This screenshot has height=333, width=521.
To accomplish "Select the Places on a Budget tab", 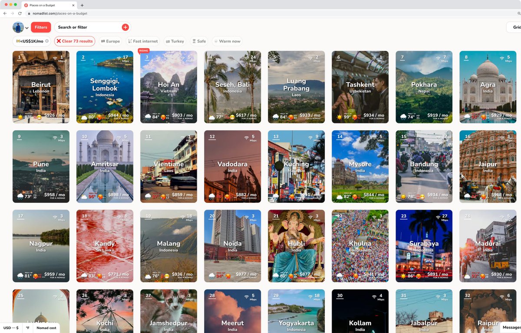I will 49,5.
